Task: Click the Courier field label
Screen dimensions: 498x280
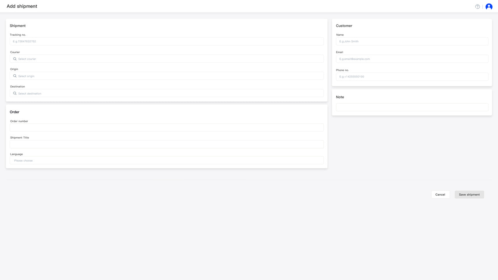Action: (15, 52)
